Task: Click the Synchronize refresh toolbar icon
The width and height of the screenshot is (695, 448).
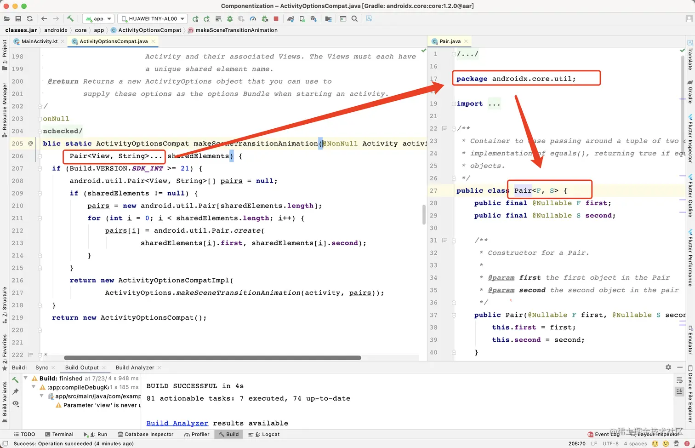Action: (30, 19)
